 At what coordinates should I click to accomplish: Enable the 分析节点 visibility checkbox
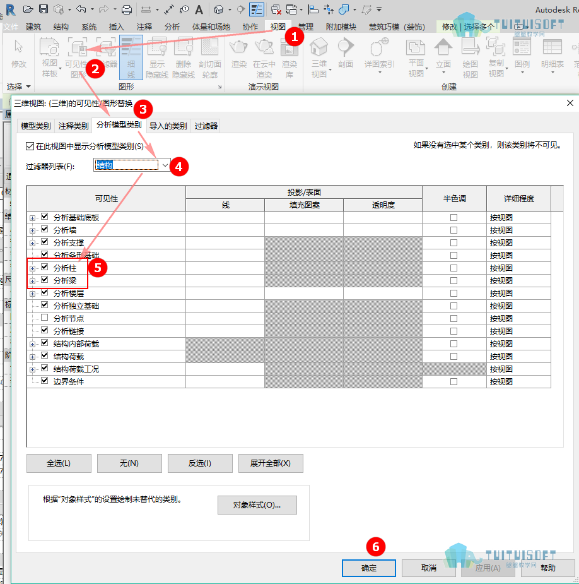coord(45,318)
